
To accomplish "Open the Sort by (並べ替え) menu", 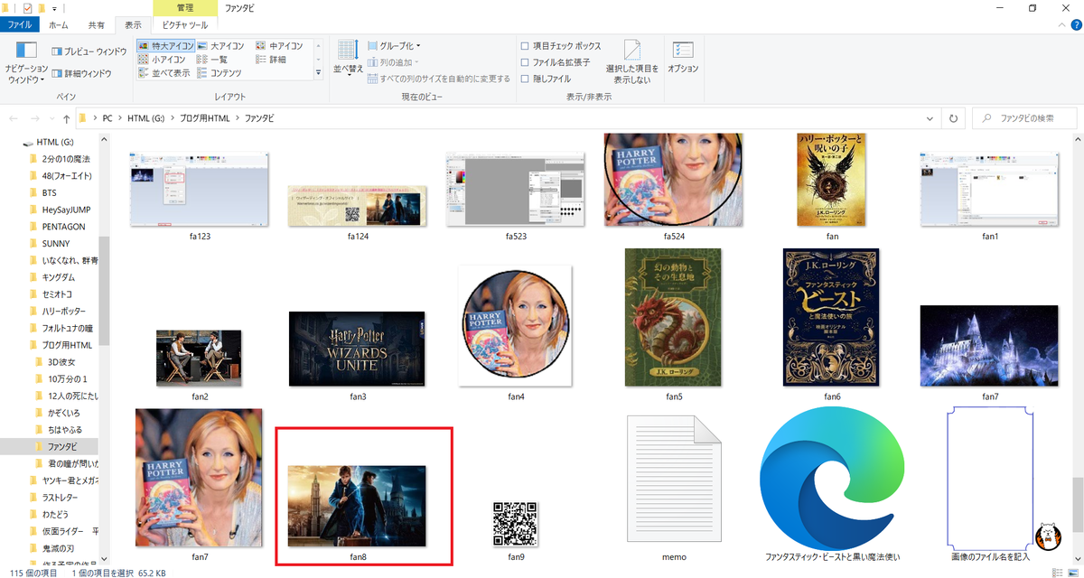I will coord(348,59).
